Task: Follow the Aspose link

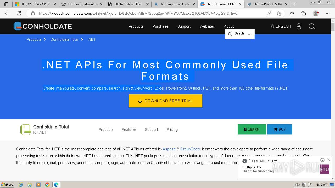Action: click(169, 149)
